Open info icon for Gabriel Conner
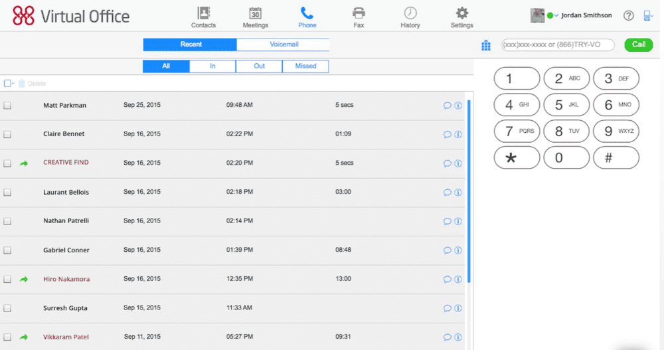Image resolution: width=664 pixels, height=350 pixels. click(x=458, y=250)
